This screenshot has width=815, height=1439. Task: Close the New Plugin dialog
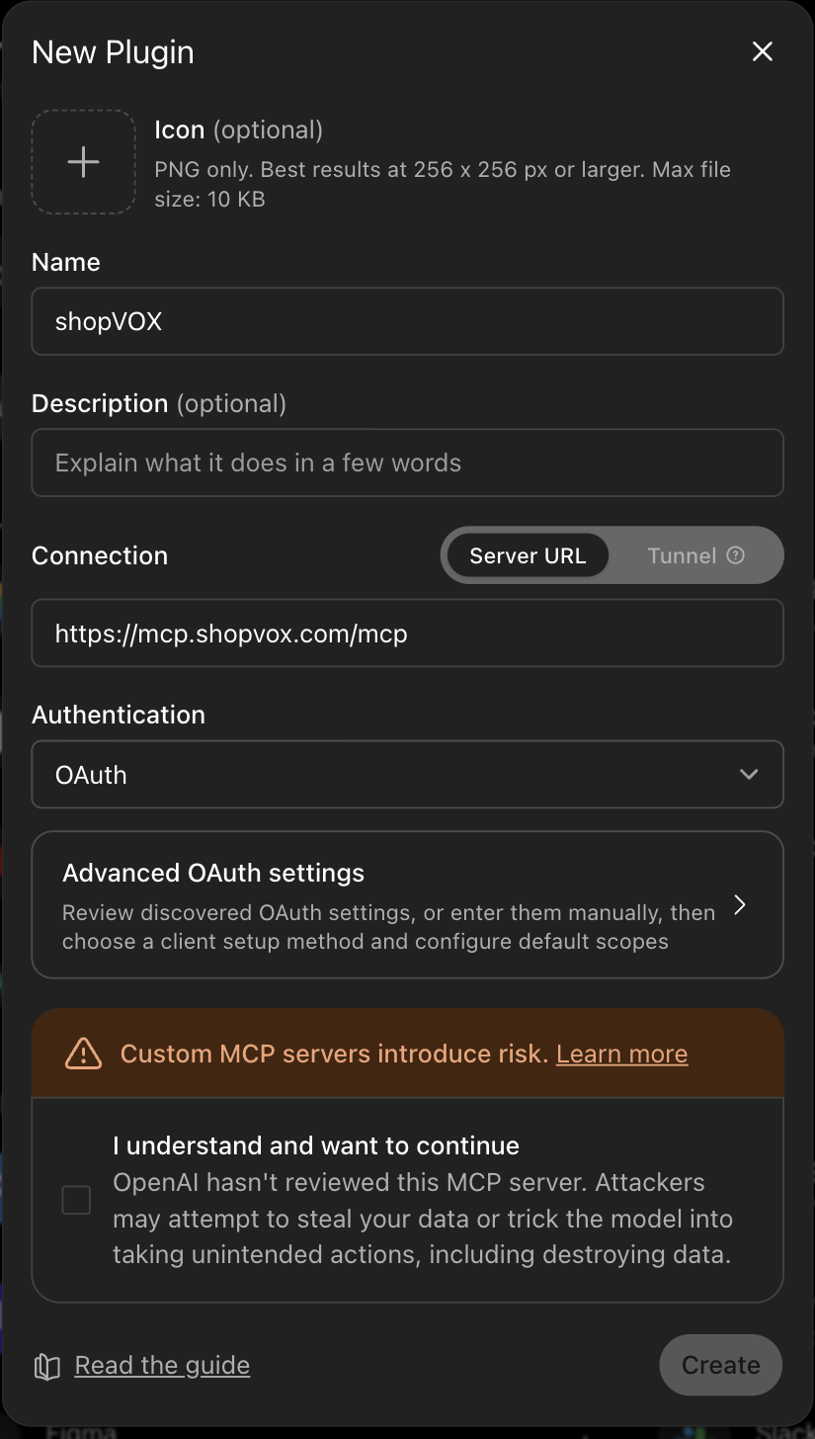pyautogui.click(x=762, y=51)
